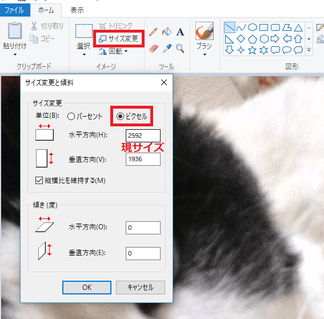Select the five-point star shape
324x319 pixels.
[x=252, y=50]
